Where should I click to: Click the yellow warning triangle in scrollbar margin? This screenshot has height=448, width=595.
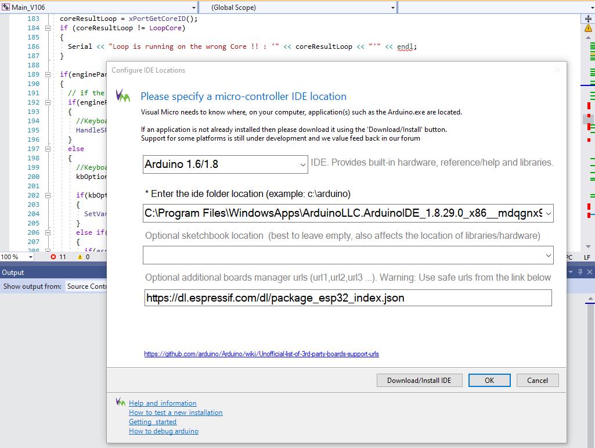click(588, 28)
